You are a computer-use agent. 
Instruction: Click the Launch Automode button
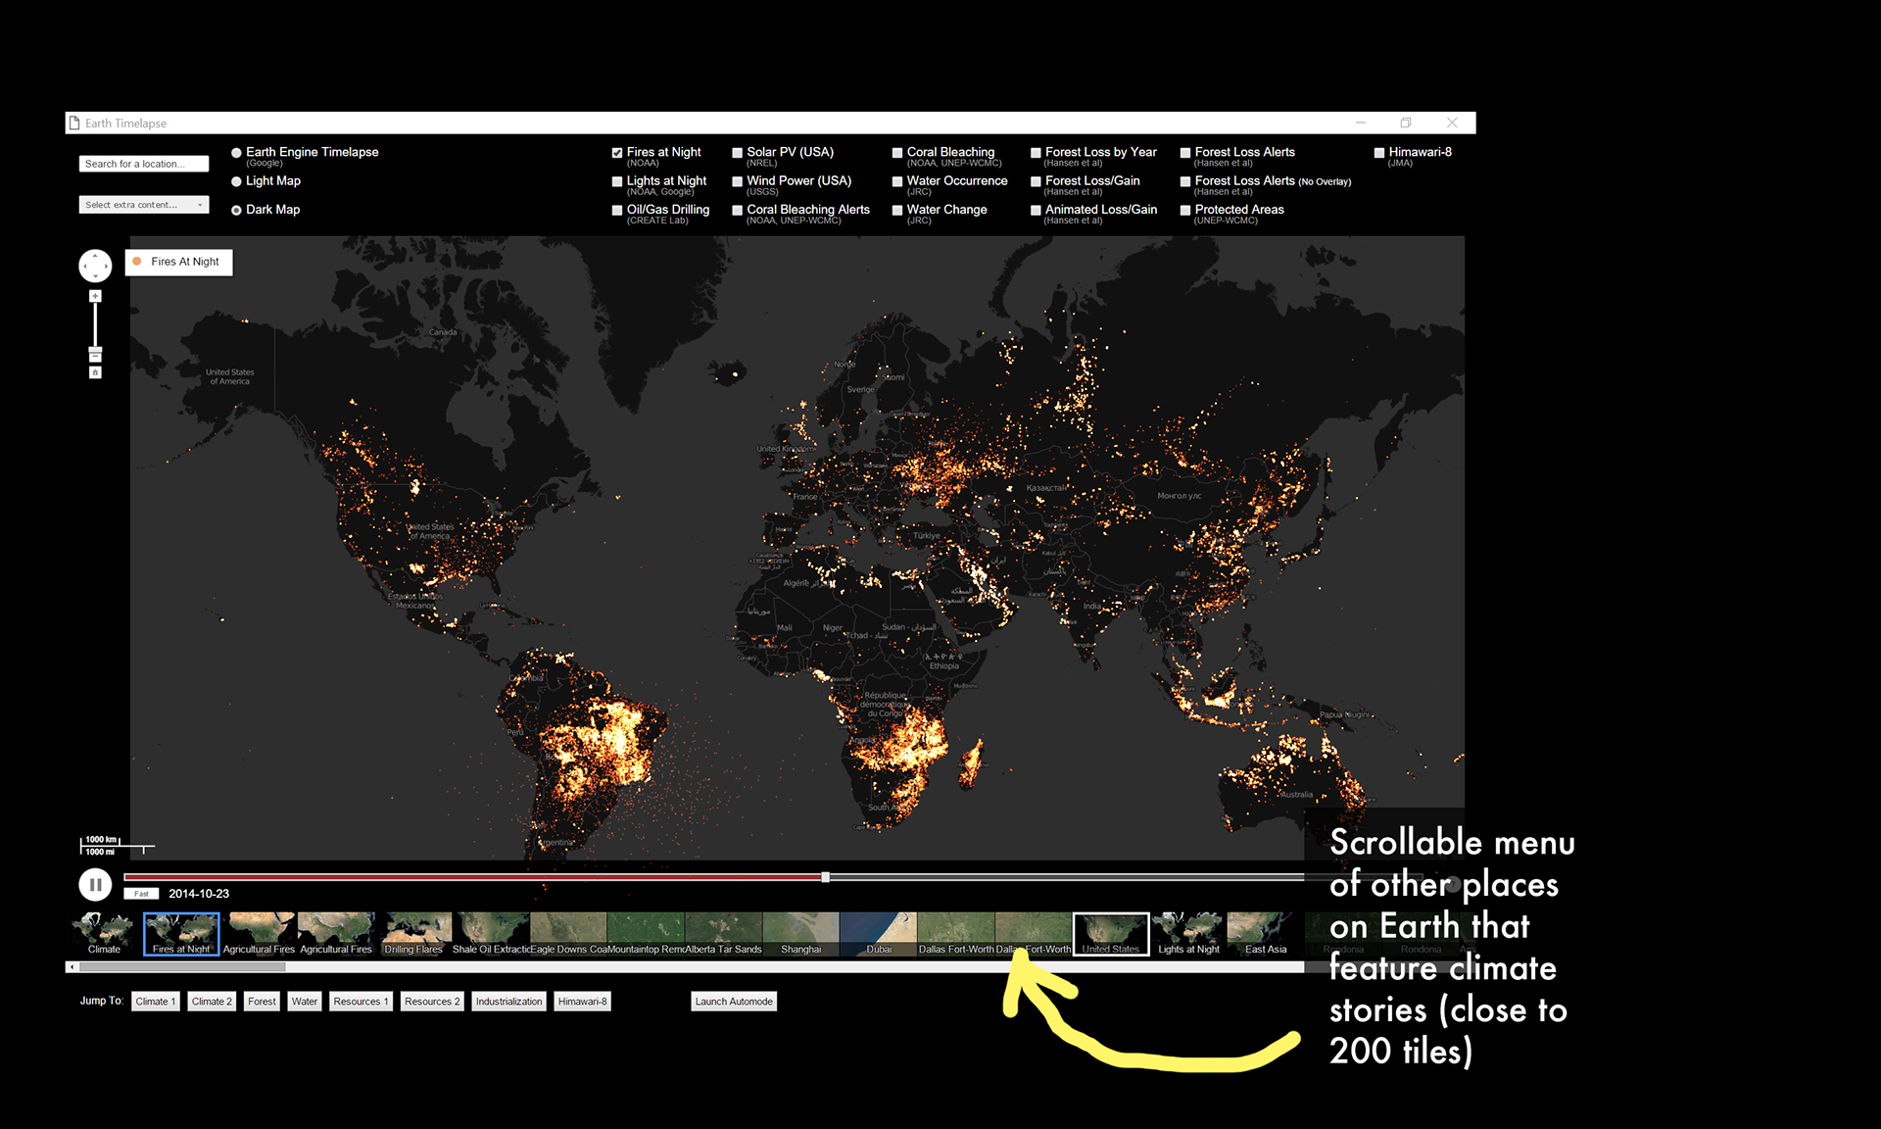pos(734,1002)
